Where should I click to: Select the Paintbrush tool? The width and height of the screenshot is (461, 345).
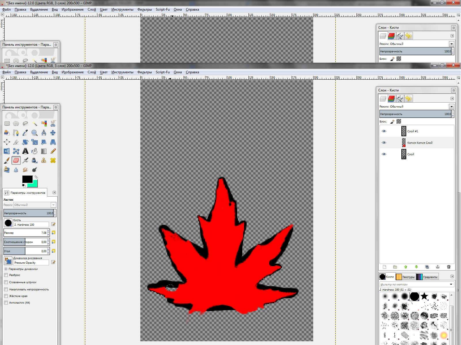point(7,160)
